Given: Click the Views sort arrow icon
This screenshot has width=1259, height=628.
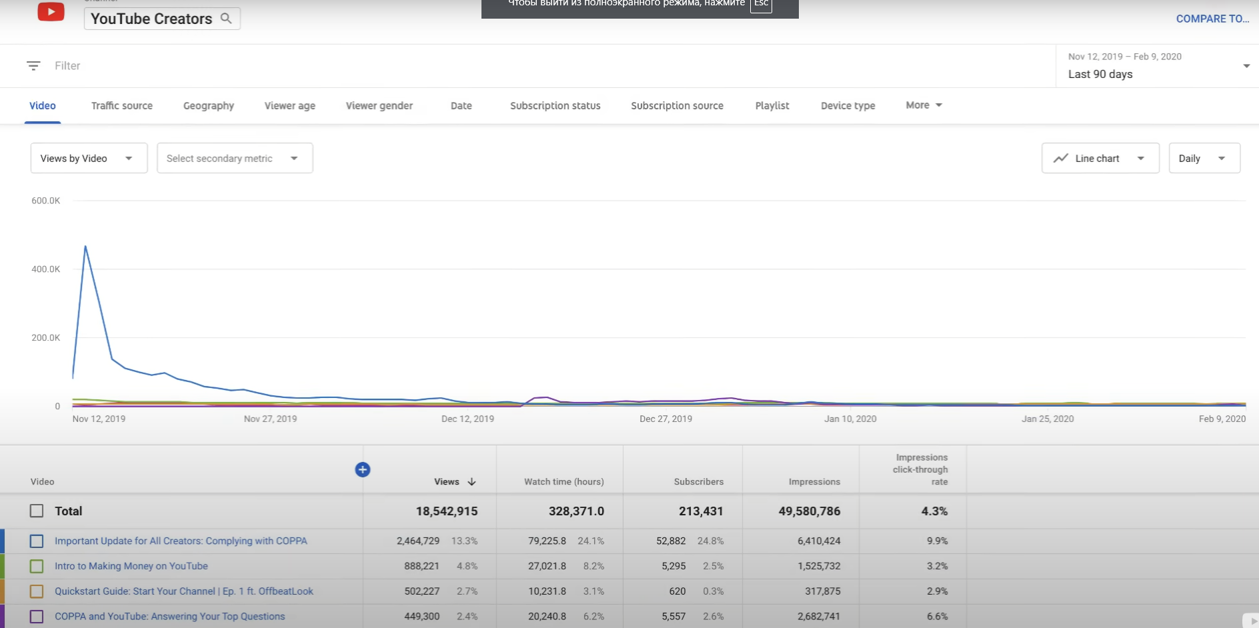Looking at the screenshot, I should (472, 482).
